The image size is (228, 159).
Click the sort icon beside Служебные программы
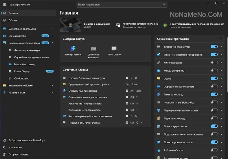point(220,39)
